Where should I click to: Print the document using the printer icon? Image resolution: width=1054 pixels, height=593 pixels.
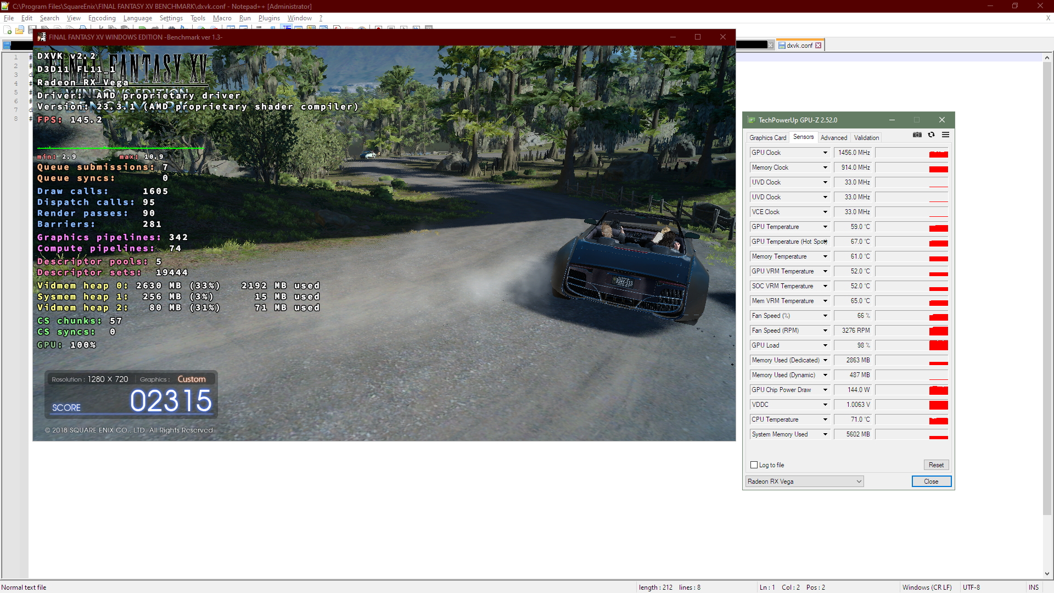pyautogui.click(x=82, y=30)
